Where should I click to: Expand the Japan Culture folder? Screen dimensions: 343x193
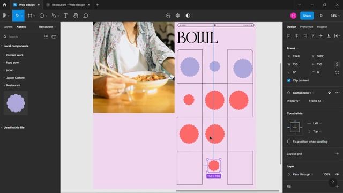[x=15, y=78]
